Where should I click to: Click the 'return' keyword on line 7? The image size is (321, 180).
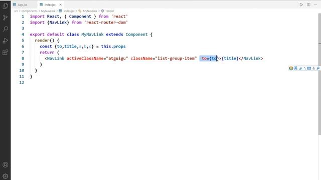coord(47,52)
